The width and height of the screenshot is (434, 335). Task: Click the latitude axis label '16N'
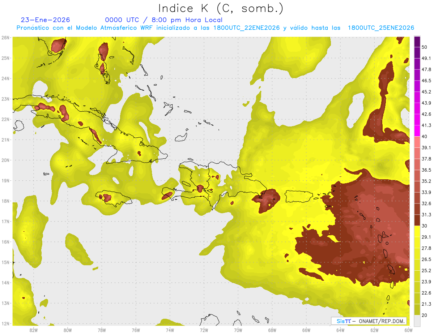[5, 242]
